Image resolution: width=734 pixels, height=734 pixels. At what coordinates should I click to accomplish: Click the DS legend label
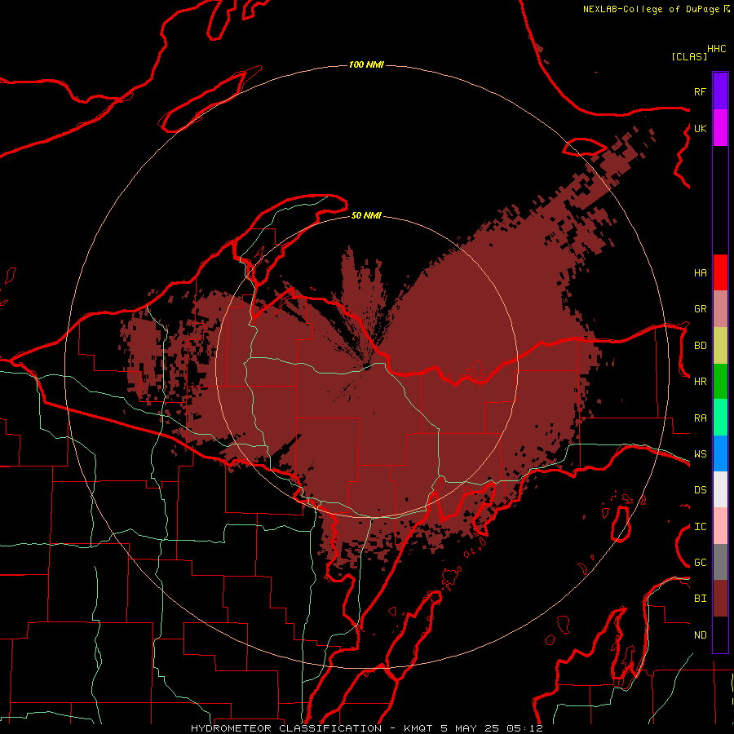click(x=701, y=490)
